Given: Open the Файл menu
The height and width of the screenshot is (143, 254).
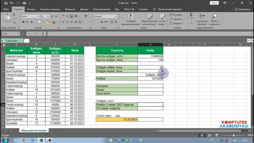Looking at the screenshot, I should (x=6, y=9).
